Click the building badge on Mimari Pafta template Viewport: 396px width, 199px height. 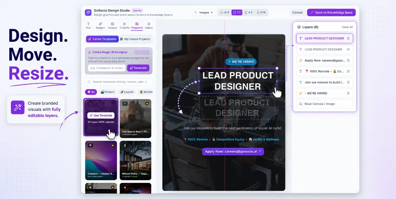pos(125,145)
